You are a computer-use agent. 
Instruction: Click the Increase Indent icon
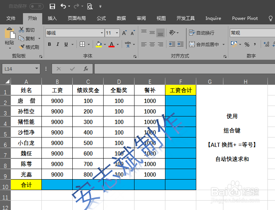[180, 44]
